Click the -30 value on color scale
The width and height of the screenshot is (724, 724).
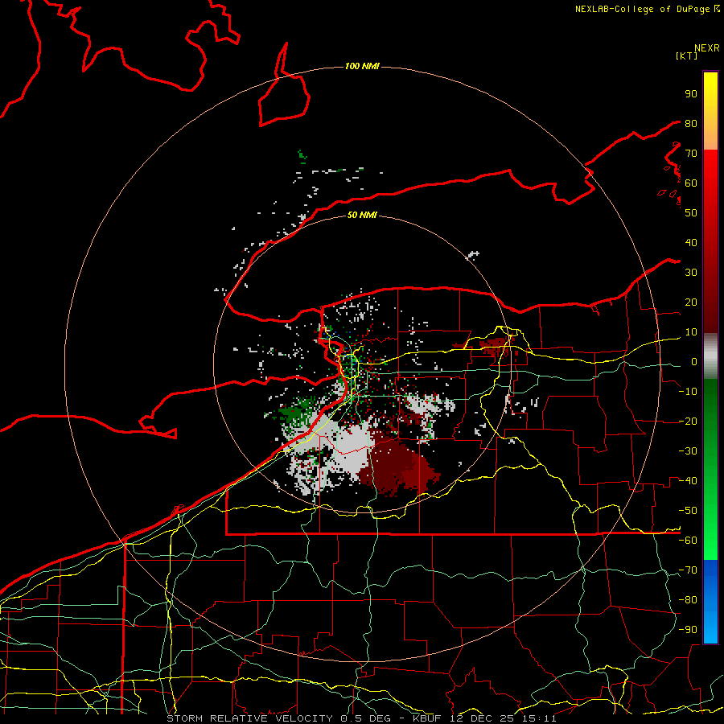[688, 451]
